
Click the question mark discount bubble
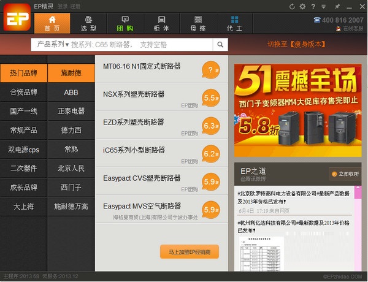pyautogui.click(x=211, y=70)
